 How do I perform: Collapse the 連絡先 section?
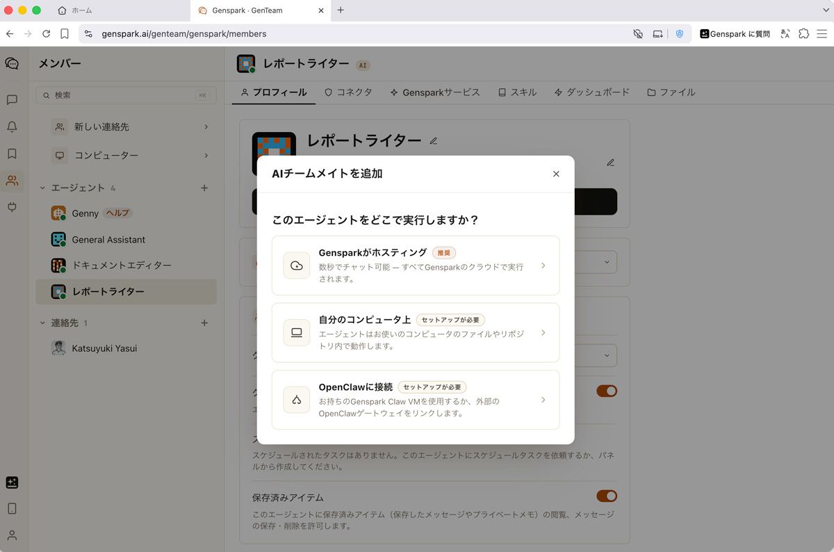pos(42,323)
